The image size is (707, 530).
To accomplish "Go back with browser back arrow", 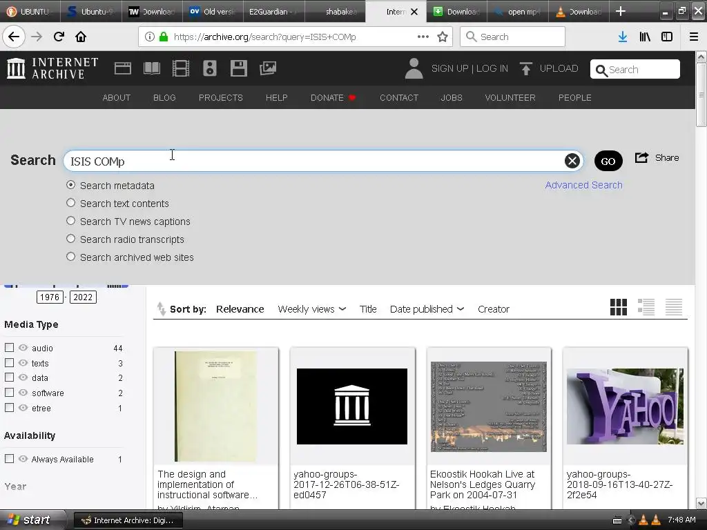I will (x=14, y=37).
